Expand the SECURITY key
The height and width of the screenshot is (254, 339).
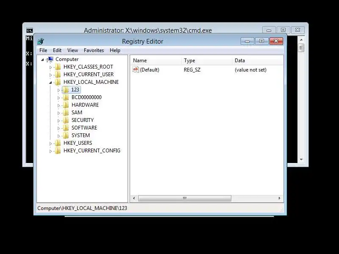pos(58,121)
